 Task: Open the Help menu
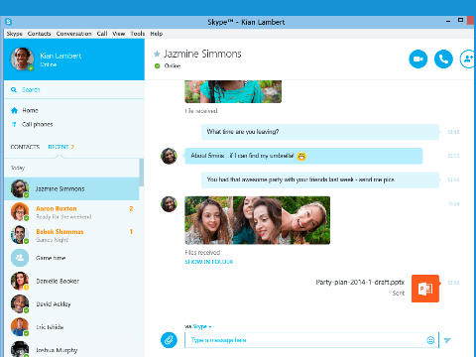click(157, 34)
